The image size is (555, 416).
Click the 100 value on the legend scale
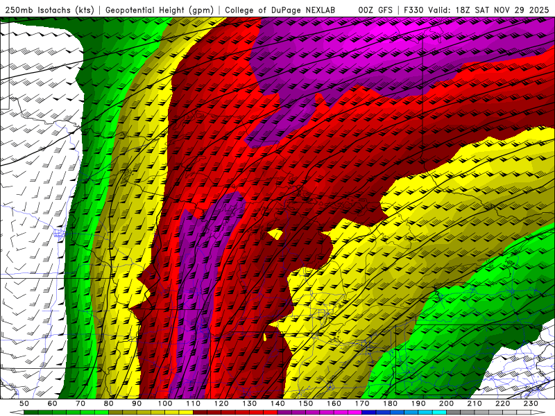pyautogui.click(x=165, y=404)
